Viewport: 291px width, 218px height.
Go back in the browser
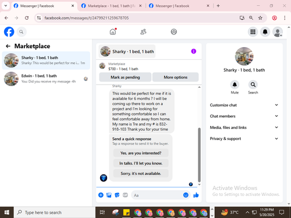point(6,18)
